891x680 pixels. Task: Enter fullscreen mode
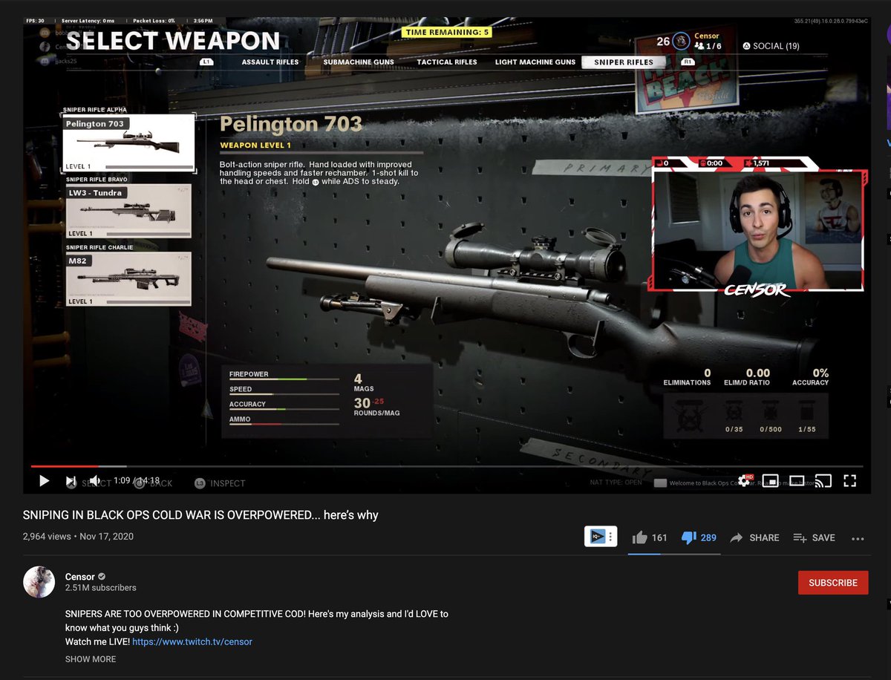point(850,481)
